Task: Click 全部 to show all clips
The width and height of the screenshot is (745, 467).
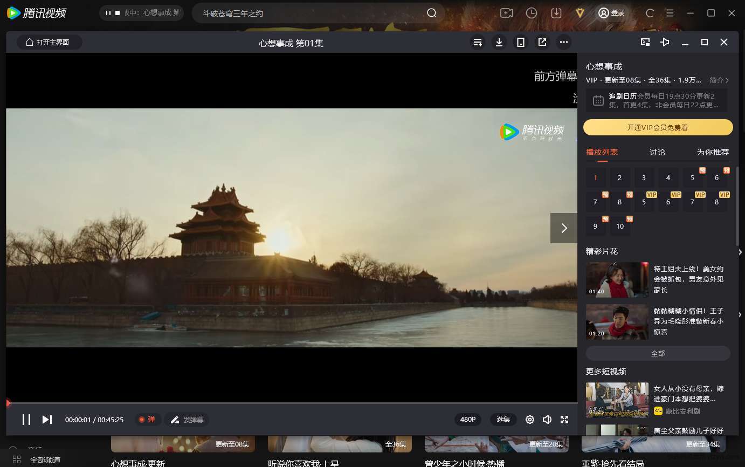Action: pos(658,353)
